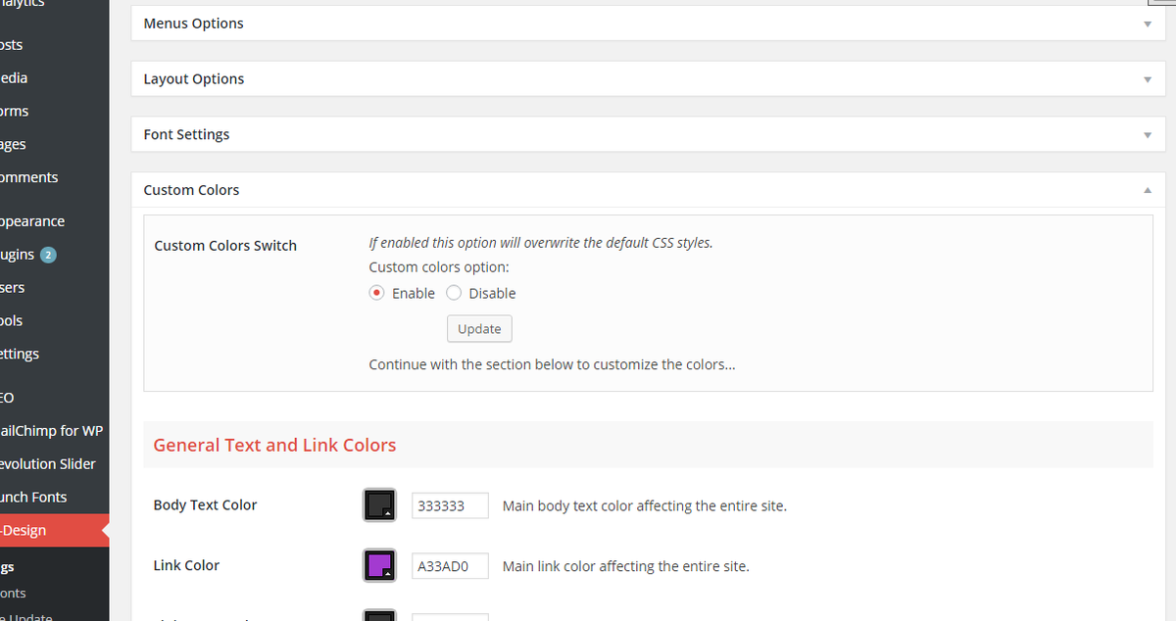Open the Comments sidebar menu
The width and height of the screenshot is (1176, 621).
click(29, 177)
